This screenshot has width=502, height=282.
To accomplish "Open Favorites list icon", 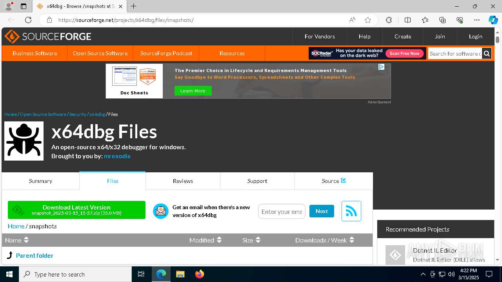I will [425, 20].
